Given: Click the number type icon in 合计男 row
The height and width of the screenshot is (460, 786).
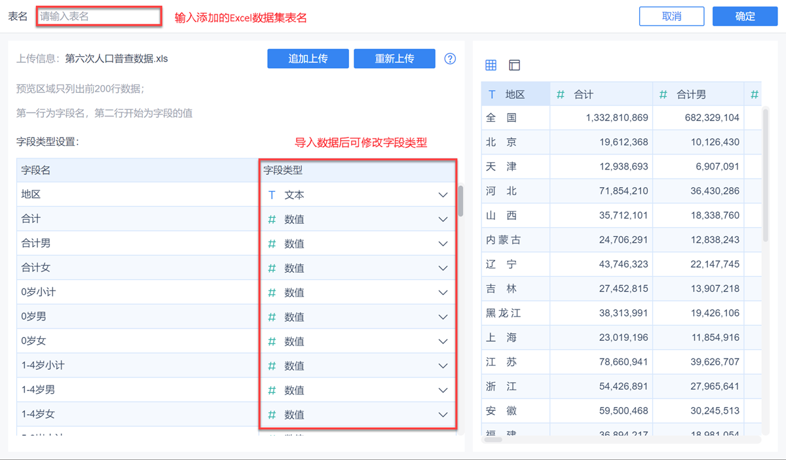Looking at the screenshot, I should [272, 243].
